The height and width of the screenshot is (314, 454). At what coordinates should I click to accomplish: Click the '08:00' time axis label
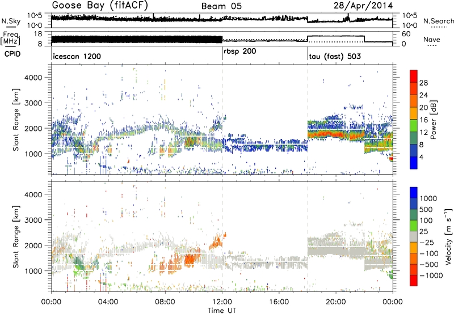165,302
